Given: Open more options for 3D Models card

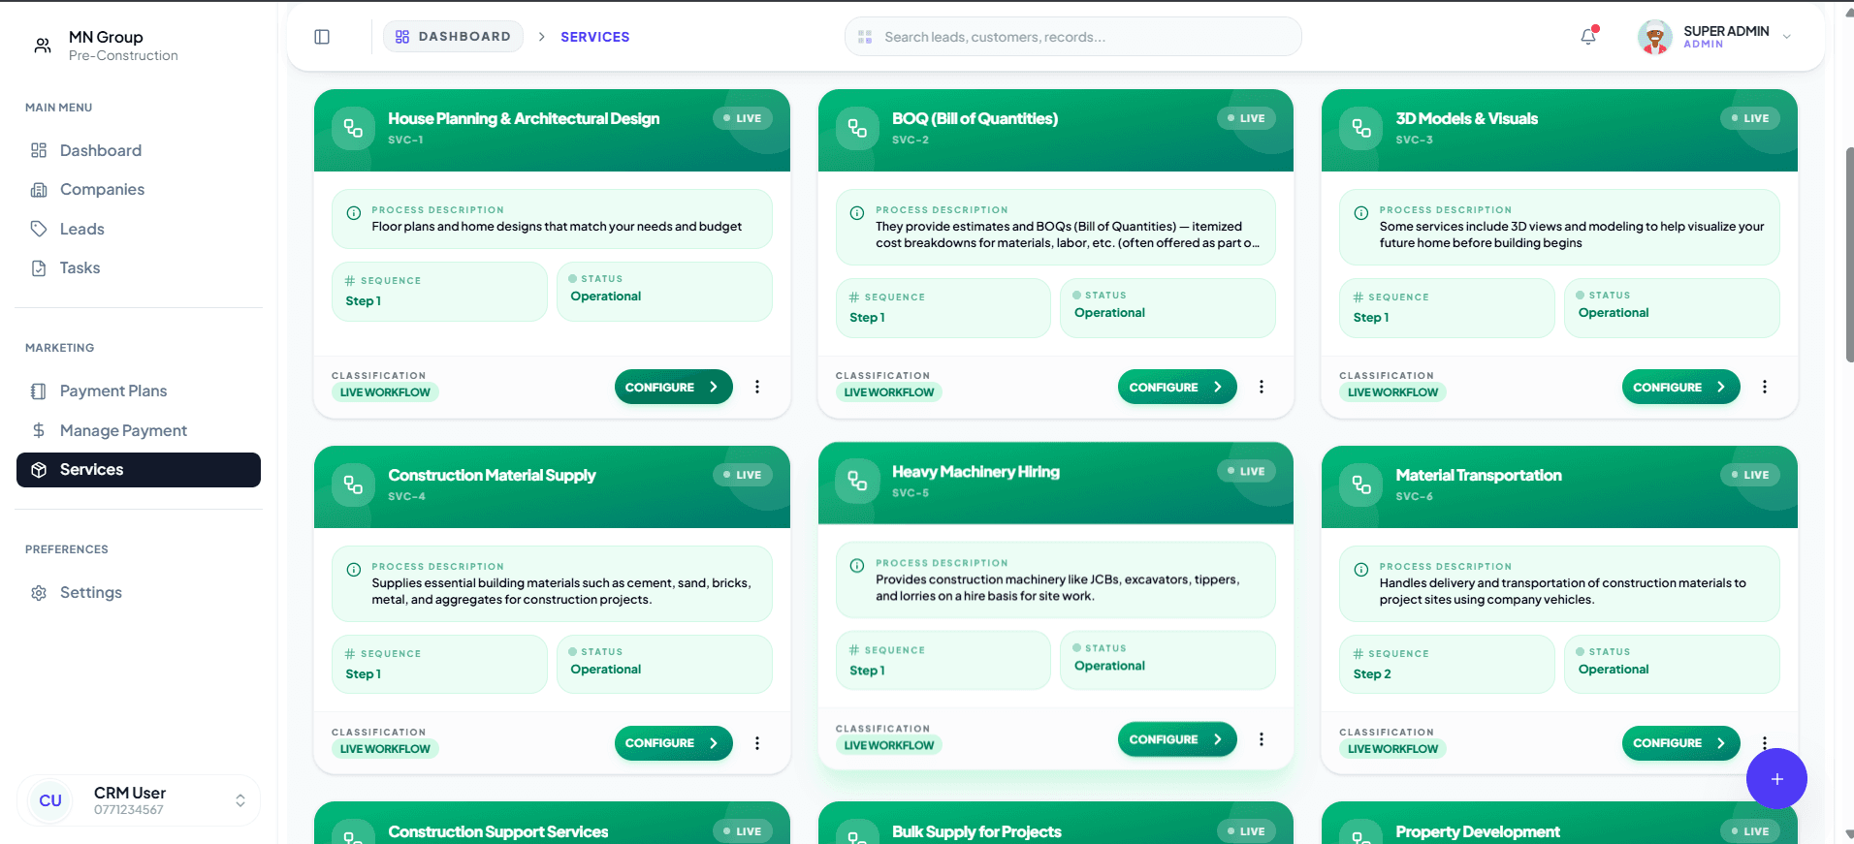Looking at the screenshot, I should (1765, 387).
